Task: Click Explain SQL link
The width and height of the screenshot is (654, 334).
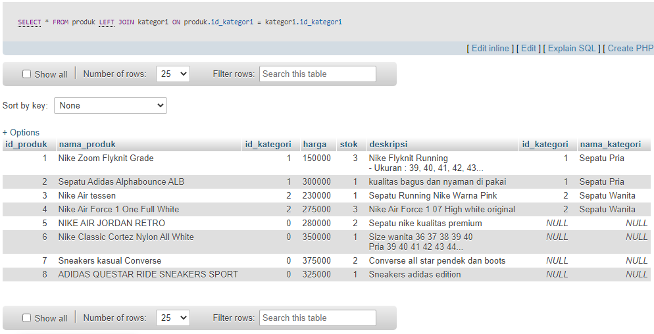Action: [x=572, y=49]
